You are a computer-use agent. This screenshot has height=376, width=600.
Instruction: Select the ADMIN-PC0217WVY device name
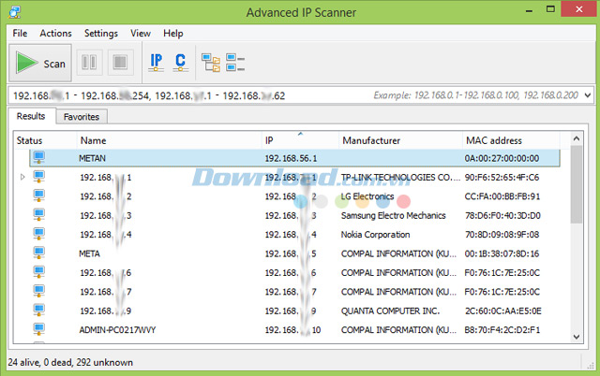click(x=117, y=330)
